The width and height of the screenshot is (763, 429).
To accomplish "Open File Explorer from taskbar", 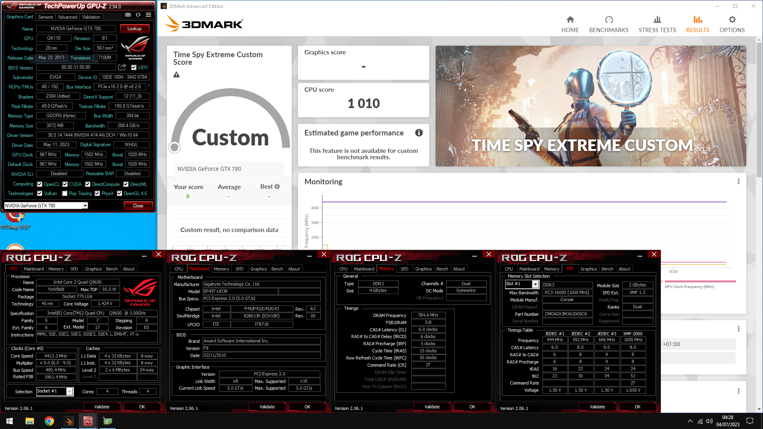I will [x=29, y=421].
